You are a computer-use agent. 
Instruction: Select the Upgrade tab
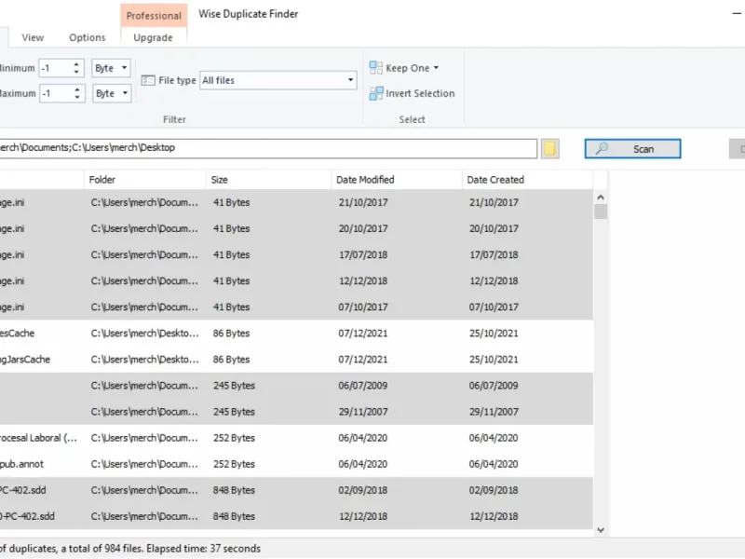[x=153, y=38]
